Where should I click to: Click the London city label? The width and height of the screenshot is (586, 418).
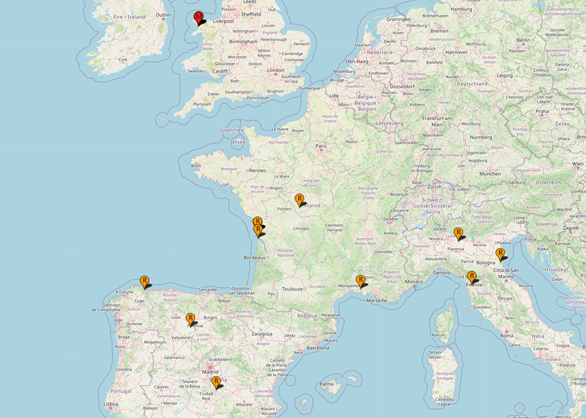tap(276, 70)
